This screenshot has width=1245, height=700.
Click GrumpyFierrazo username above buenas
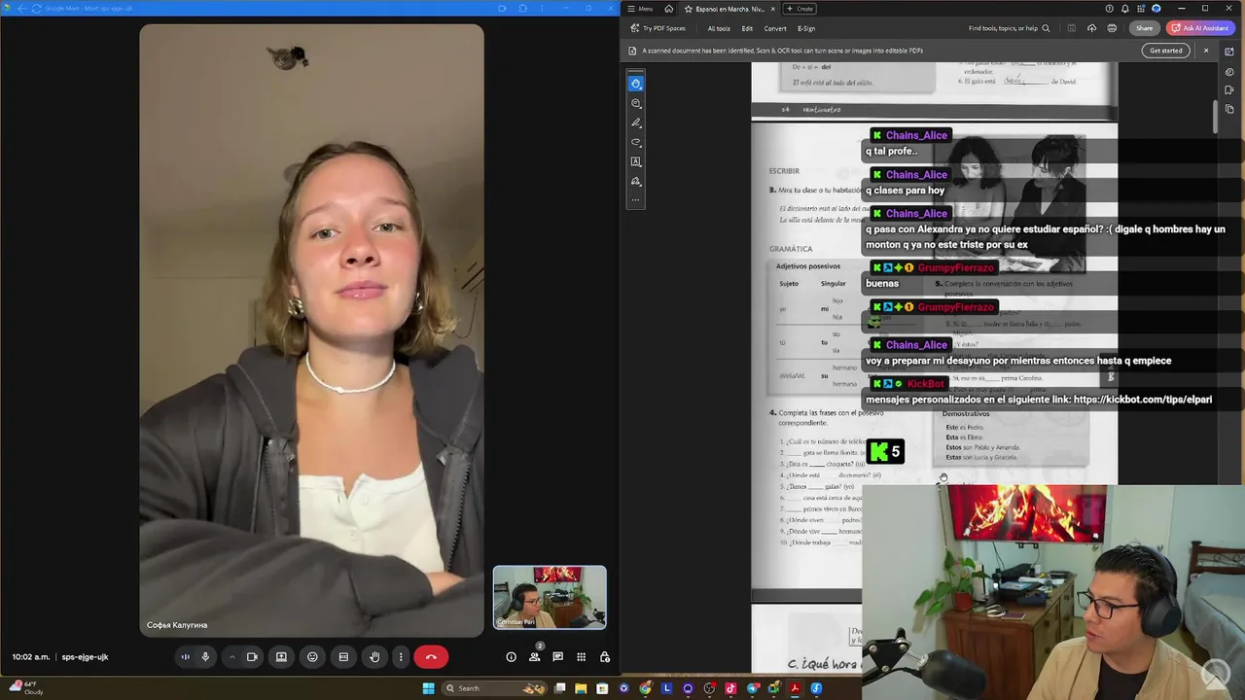pyautogui.click(x=955, y=267)
